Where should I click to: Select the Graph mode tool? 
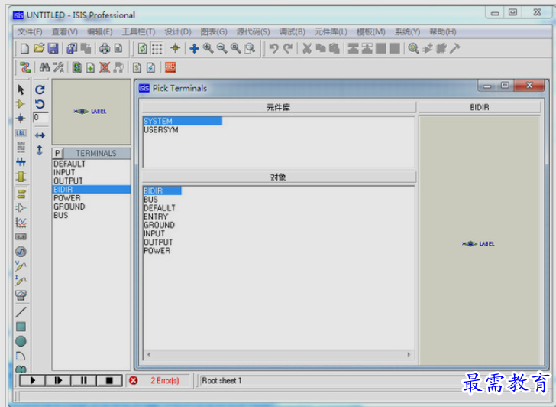(21, 223)
